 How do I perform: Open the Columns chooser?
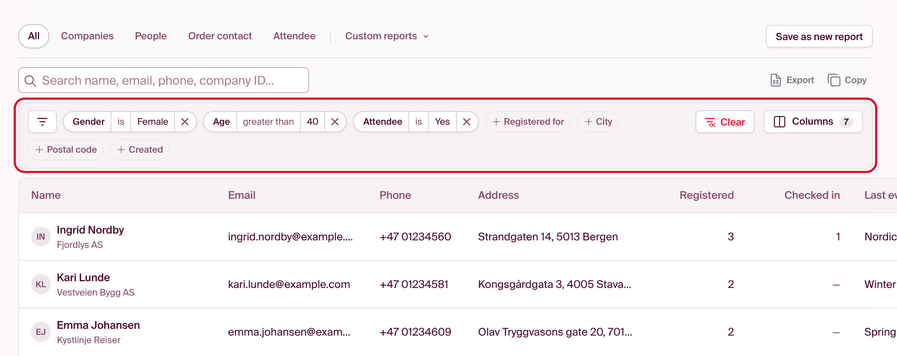point(813,122)
